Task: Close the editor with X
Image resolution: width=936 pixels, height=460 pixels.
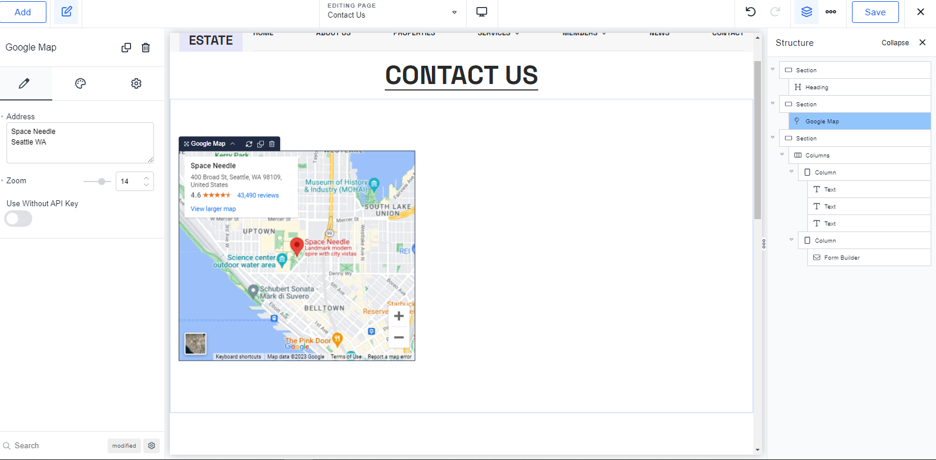Action: (x=921, y=12)
